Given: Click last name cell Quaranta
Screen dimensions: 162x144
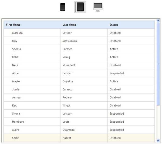Looking at the screenshot, I should click(68, 130).
